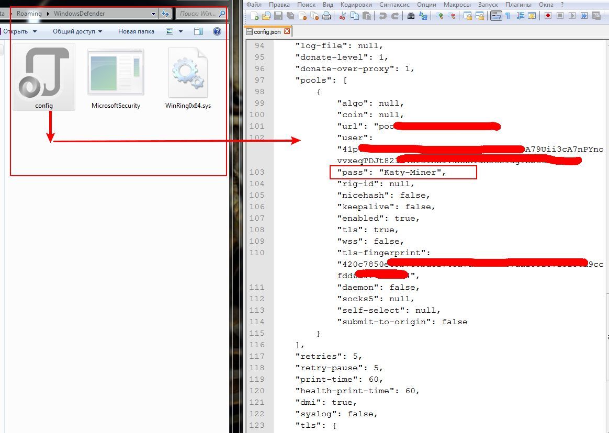Click Новая папка button in Explorer
This screenshot has height=433, width=609.
pos(136,31)
